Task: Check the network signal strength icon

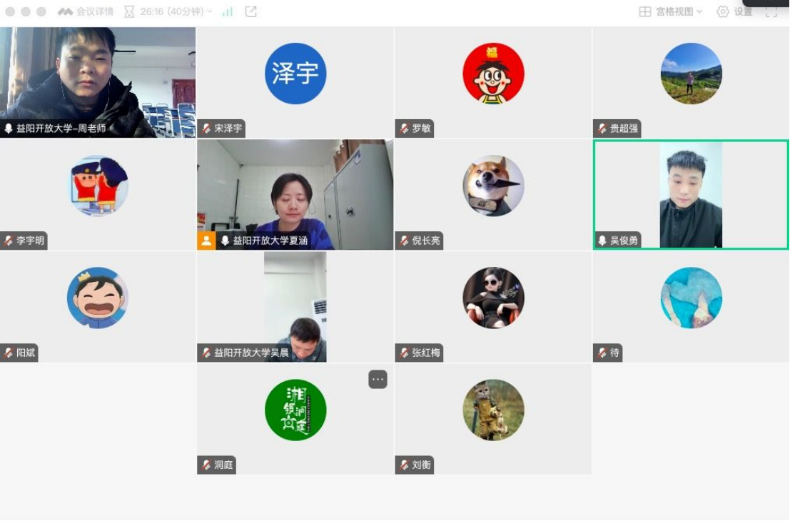Action: pos(228,11)
